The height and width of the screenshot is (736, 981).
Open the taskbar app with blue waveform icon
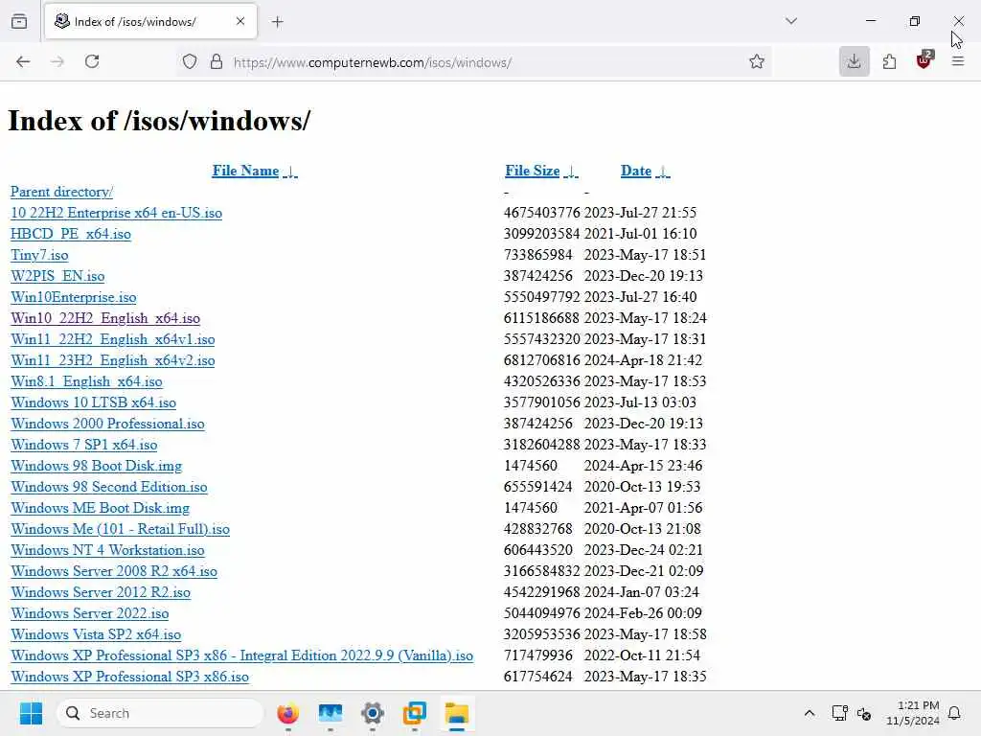click(331, 713)
